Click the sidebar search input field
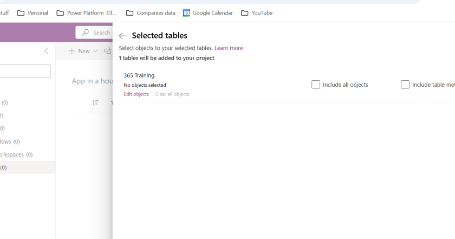The width and height of the screenshot is (455, 239). tap(25, 71)
